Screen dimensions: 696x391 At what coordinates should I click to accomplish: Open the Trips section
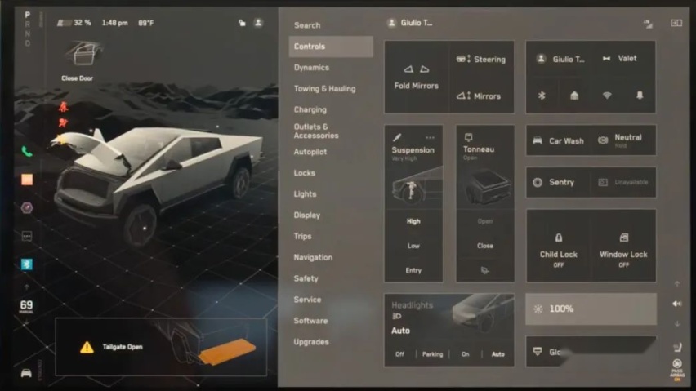click(x=302, y=236)
